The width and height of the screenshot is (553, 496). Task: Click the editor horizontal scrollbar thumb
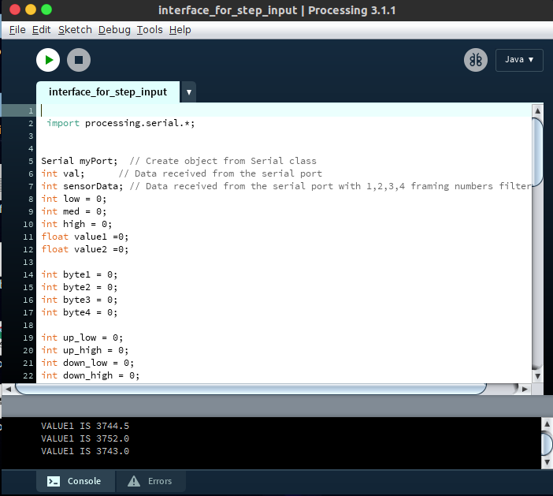251,390
